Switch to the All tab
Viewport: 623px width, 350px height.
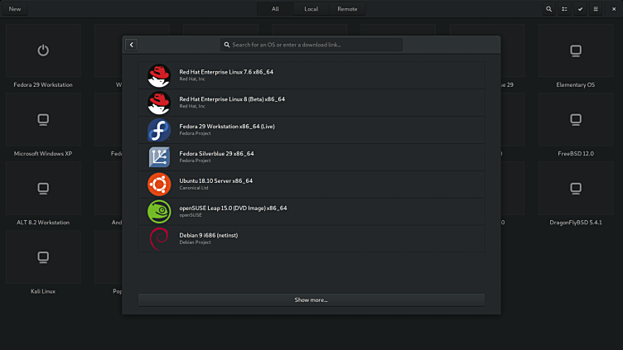click(x=275, y=9)
